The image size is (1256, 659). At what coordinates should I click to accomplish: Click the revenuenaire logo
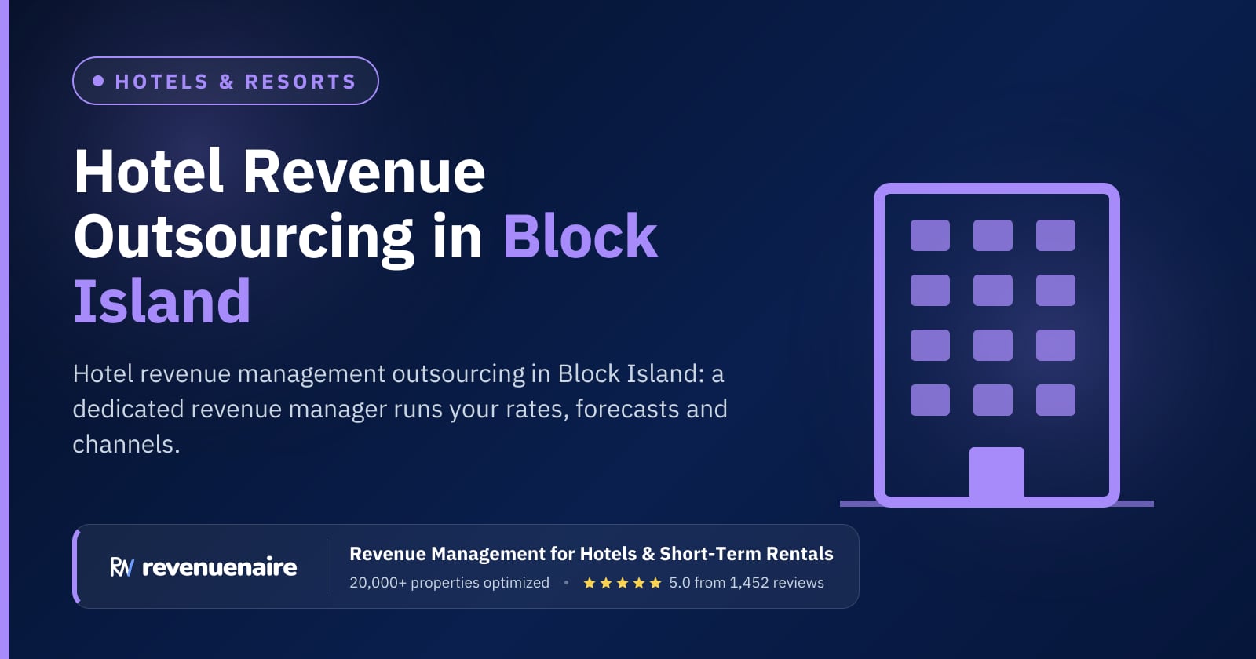point(203,566)
